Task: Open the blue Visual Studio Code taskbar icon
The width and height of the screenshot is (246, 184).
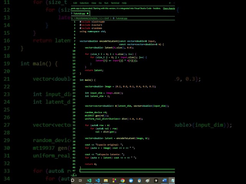Action: pyautogui.click(x=97, y=181)
